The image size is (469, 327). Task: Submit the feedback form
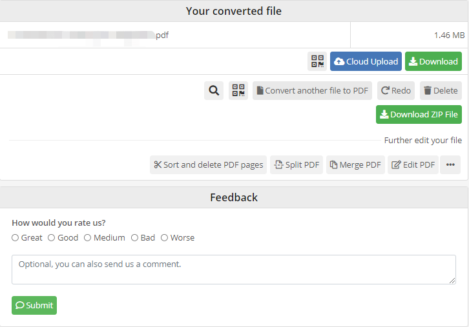click(34, 305)
